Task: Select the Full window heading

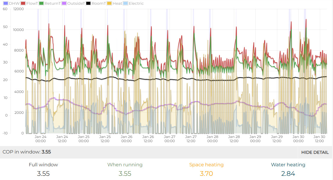Action: click(x=43, y=165)
